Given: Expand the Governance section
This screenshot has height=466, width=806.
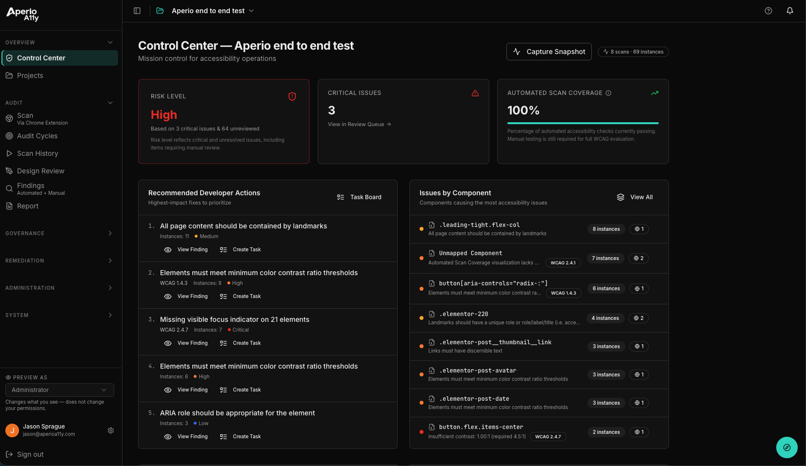Looking at the screenshot, I should click(110, 233).
